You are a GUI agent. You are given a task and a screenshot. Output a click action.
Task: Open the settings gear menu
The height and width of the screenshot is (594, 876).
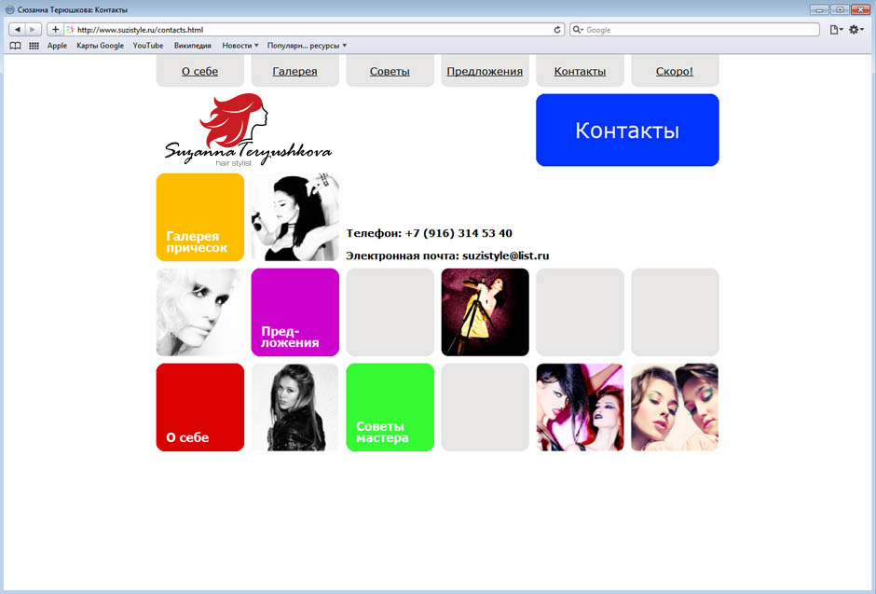point(855,30)
